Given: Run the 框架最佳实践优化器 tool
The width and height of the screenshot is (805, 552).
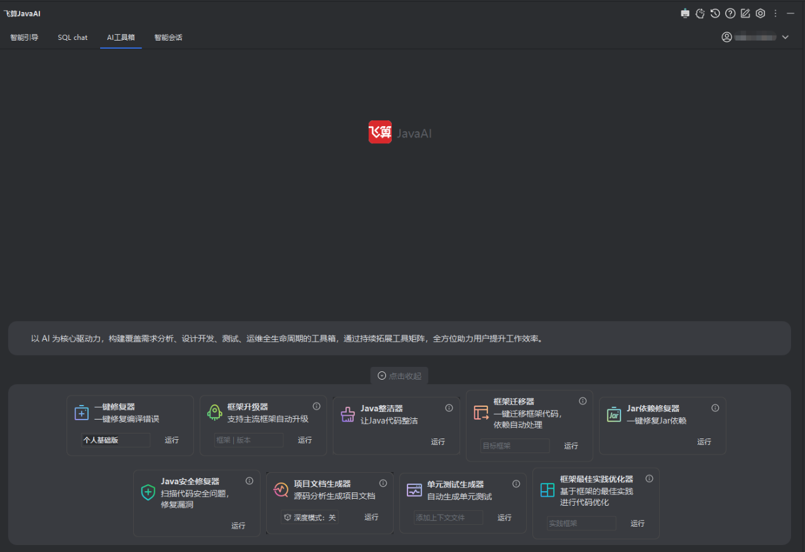Looking at the screenshot, I should coord(638,523).
